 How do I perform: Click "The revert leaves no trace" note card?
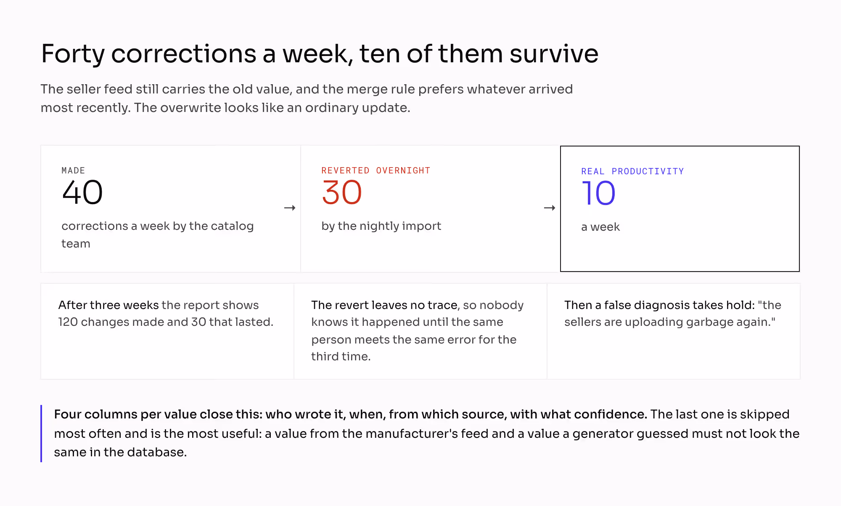pyautogui.click(x=420, y=331)
